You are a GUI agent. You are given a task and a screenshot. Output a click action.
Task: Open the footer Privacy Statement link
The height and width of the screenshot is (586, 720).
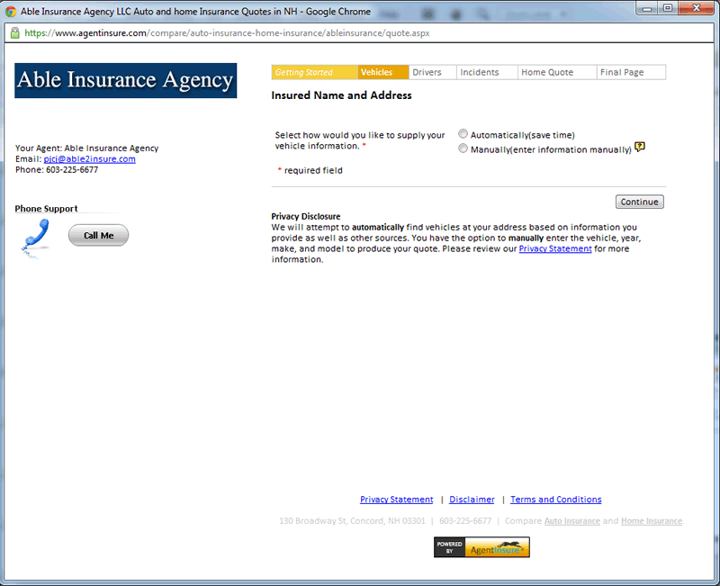[396, 500]
